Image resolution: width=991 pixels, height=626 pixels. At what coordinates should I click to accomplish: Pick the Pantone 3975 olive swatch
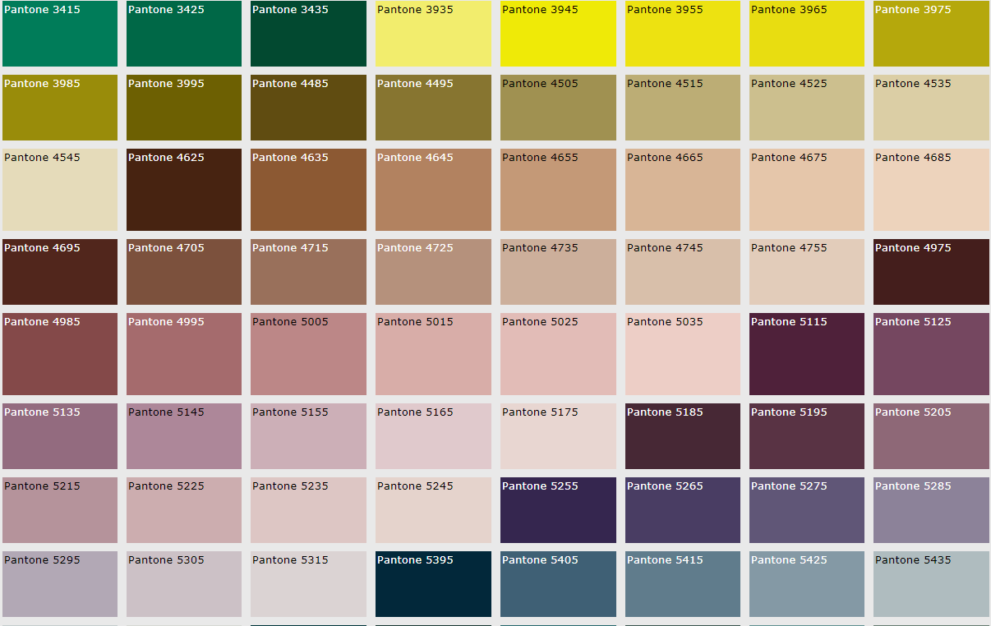[931, 34]
